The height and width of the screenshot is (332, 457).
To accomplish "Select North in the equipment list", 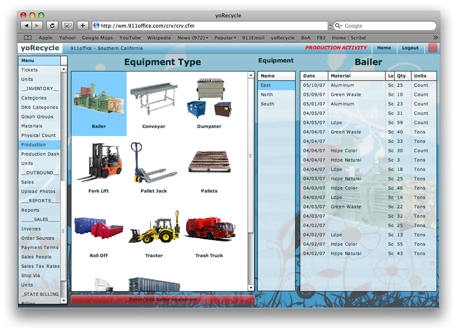I will click(x=276, y=95).
